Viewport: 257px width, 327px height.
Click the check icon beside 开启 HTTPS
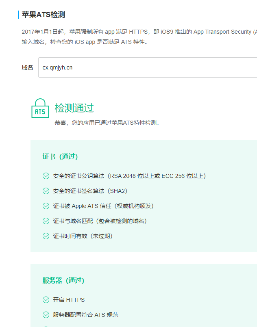tap(46, 300)
